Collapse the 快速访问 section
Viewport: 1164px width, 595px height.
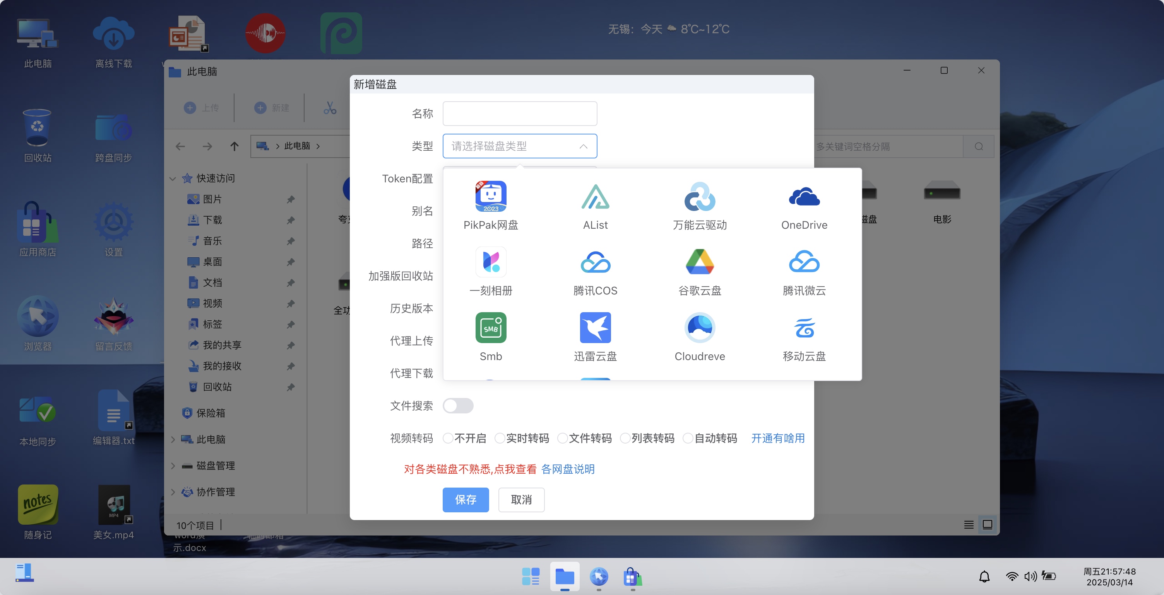coord(173,178)
